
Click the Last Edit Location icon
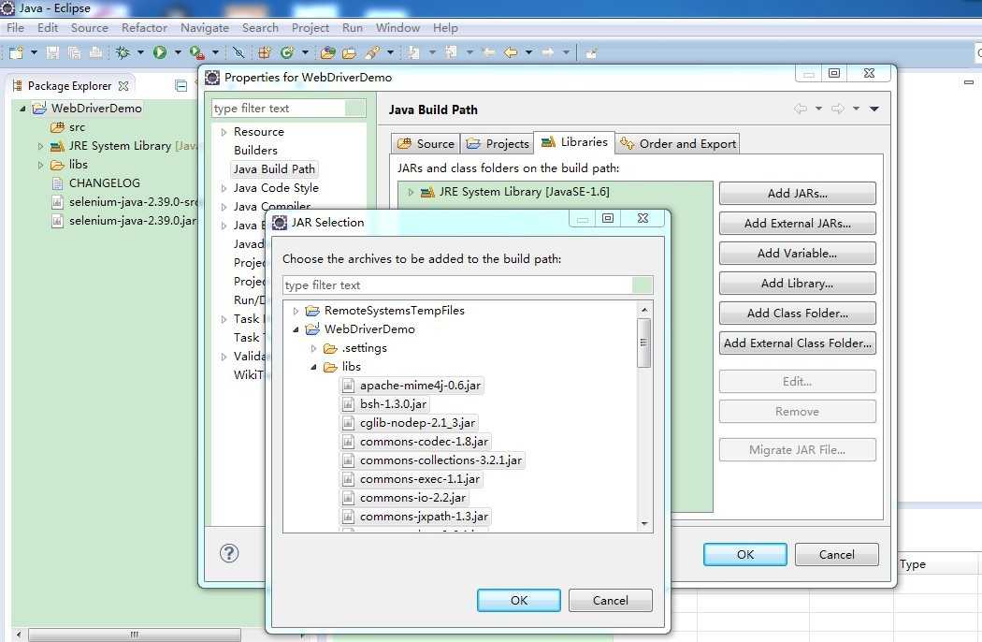[489, 52]
